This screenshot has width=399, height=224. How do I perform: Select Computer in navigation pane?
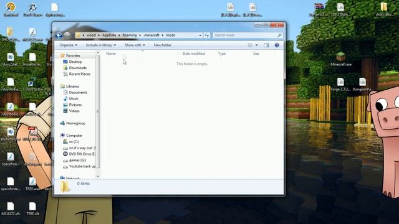74,136
